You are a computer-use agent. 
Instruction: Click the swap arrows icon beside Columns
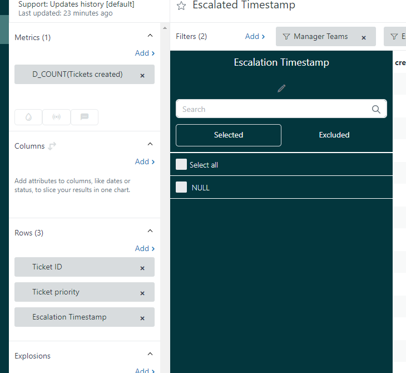click(x=52, y=146)
